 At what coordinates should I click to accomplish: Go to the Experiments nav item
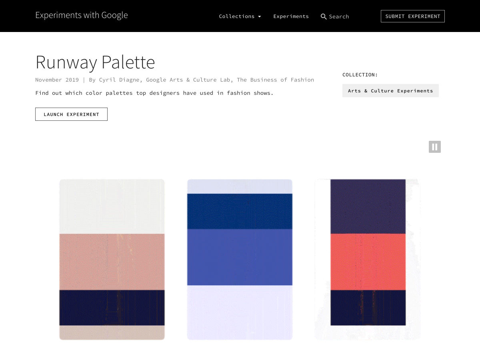291,16
